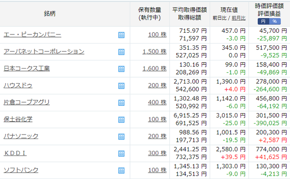
Task: Switch profit display to %
Action: (x=275, y=21)
